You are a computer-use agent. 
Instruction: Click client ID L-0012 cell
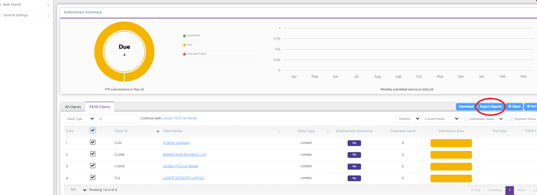(x=120, y=166)
